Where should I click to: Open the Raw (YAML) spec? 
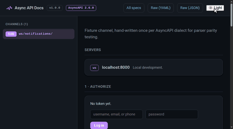(x=161, y=8)
